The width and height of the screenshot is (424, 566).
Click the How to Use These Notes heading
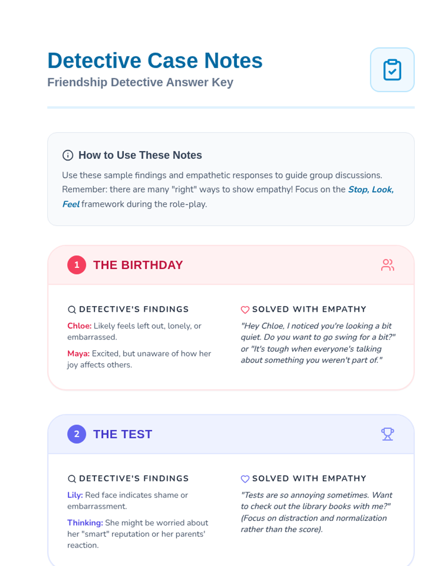click(140, 155)
